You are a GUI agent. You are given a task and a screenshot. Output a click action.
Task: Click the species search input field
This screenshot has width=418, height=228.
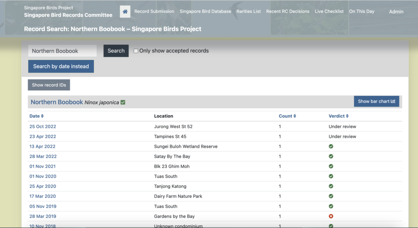[62, 51]
